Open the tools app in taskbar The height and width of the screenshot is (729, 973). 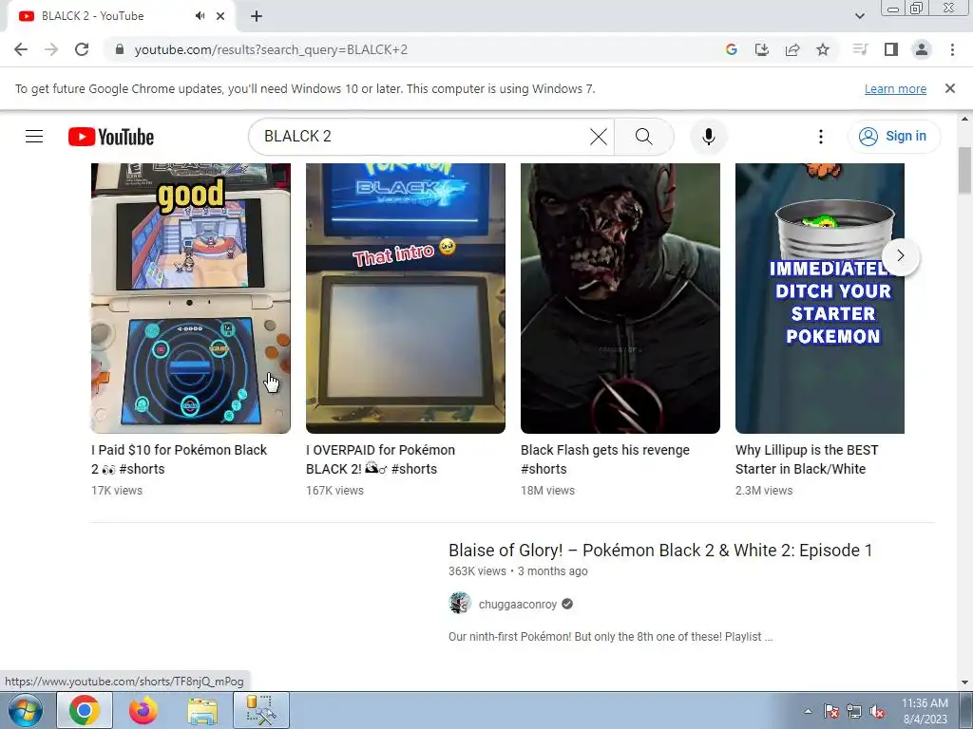coord(261,710)
